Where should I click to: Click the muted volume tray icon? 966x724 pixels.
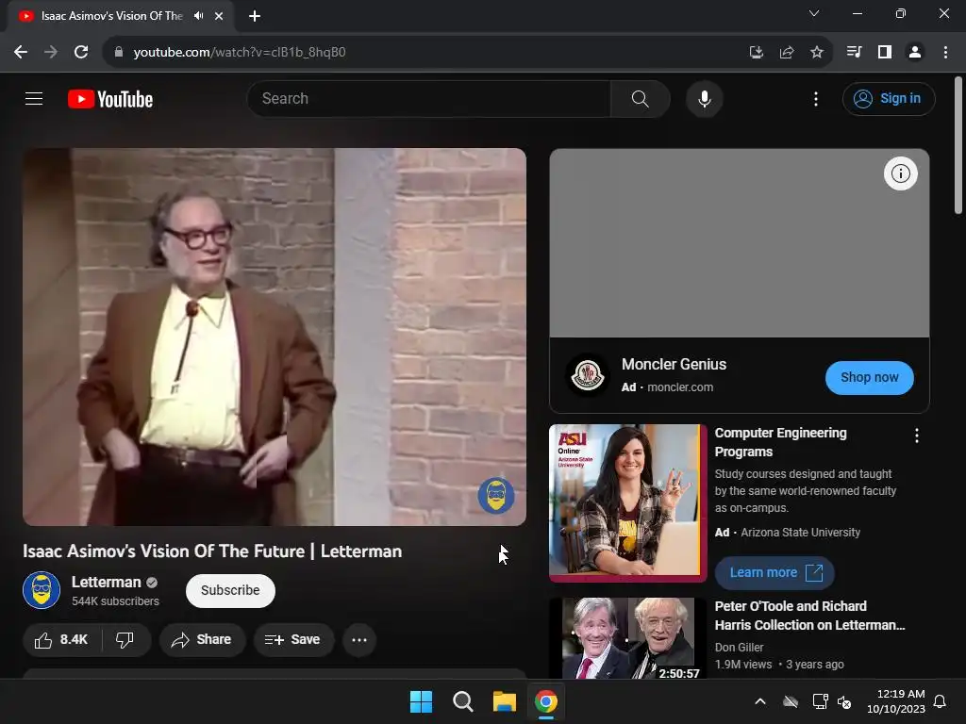click(x=844, y=701)
